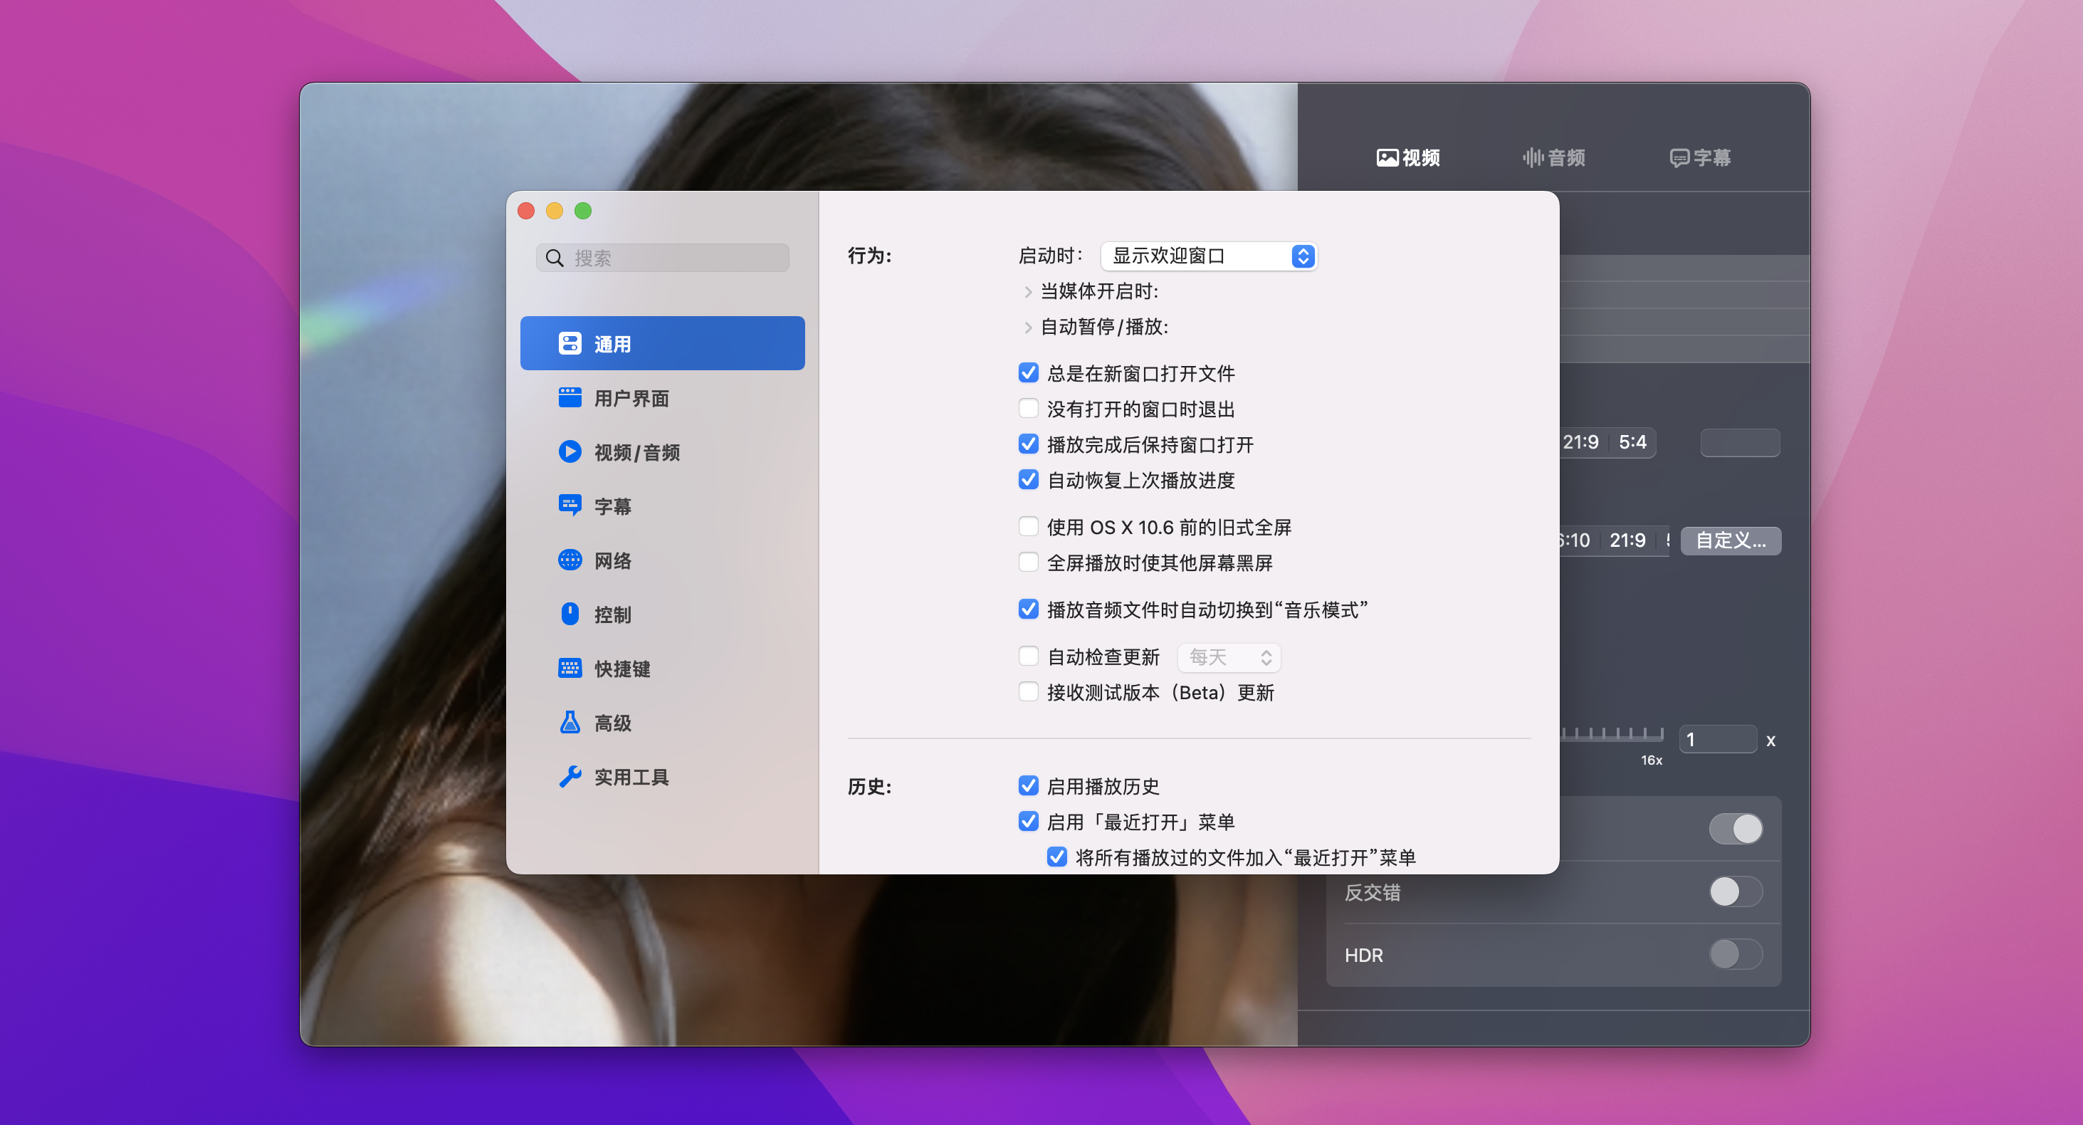Toggle 启用「最近打开」菜单 checkbox
Screen dimensions: 2083x1125
point(1029,821)
